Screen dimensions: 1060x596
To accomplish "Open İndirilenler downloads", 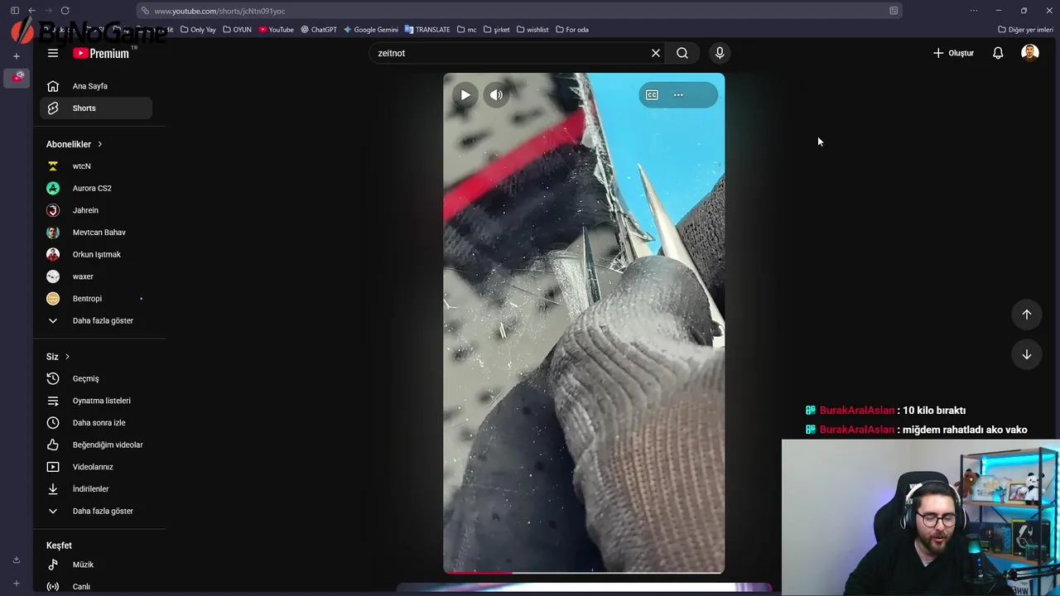I will 96,489.
